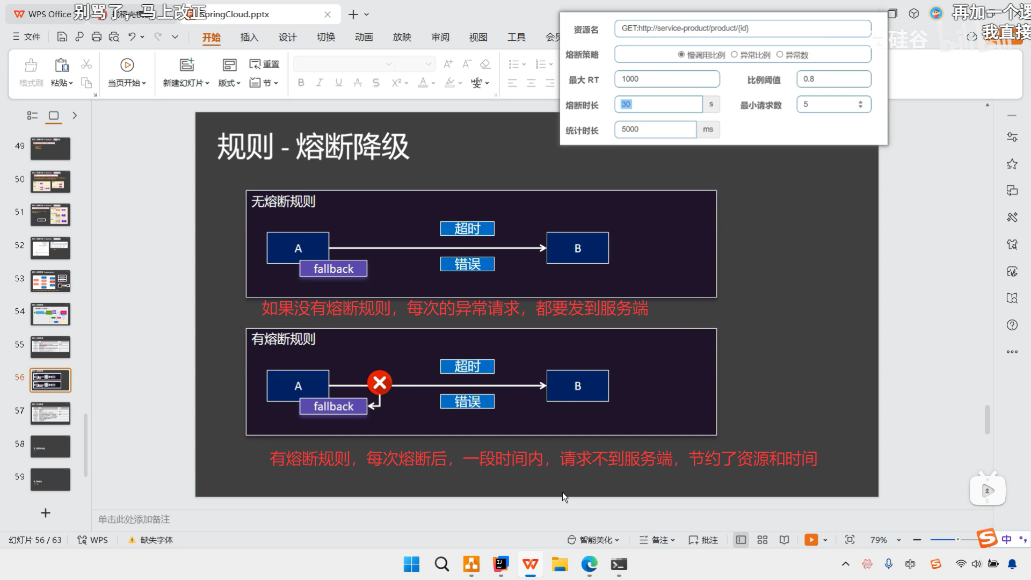Click the zoom slider handle
1031x580 pixels.
(957, 539)
